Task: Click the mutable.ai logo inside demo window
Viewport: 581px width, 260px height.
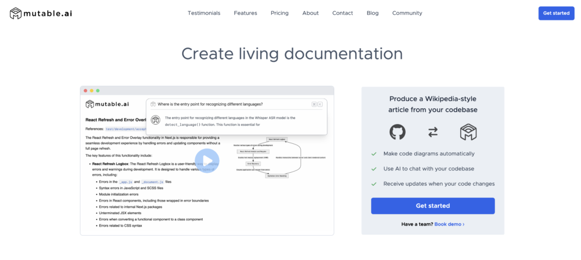Action: 107,104
